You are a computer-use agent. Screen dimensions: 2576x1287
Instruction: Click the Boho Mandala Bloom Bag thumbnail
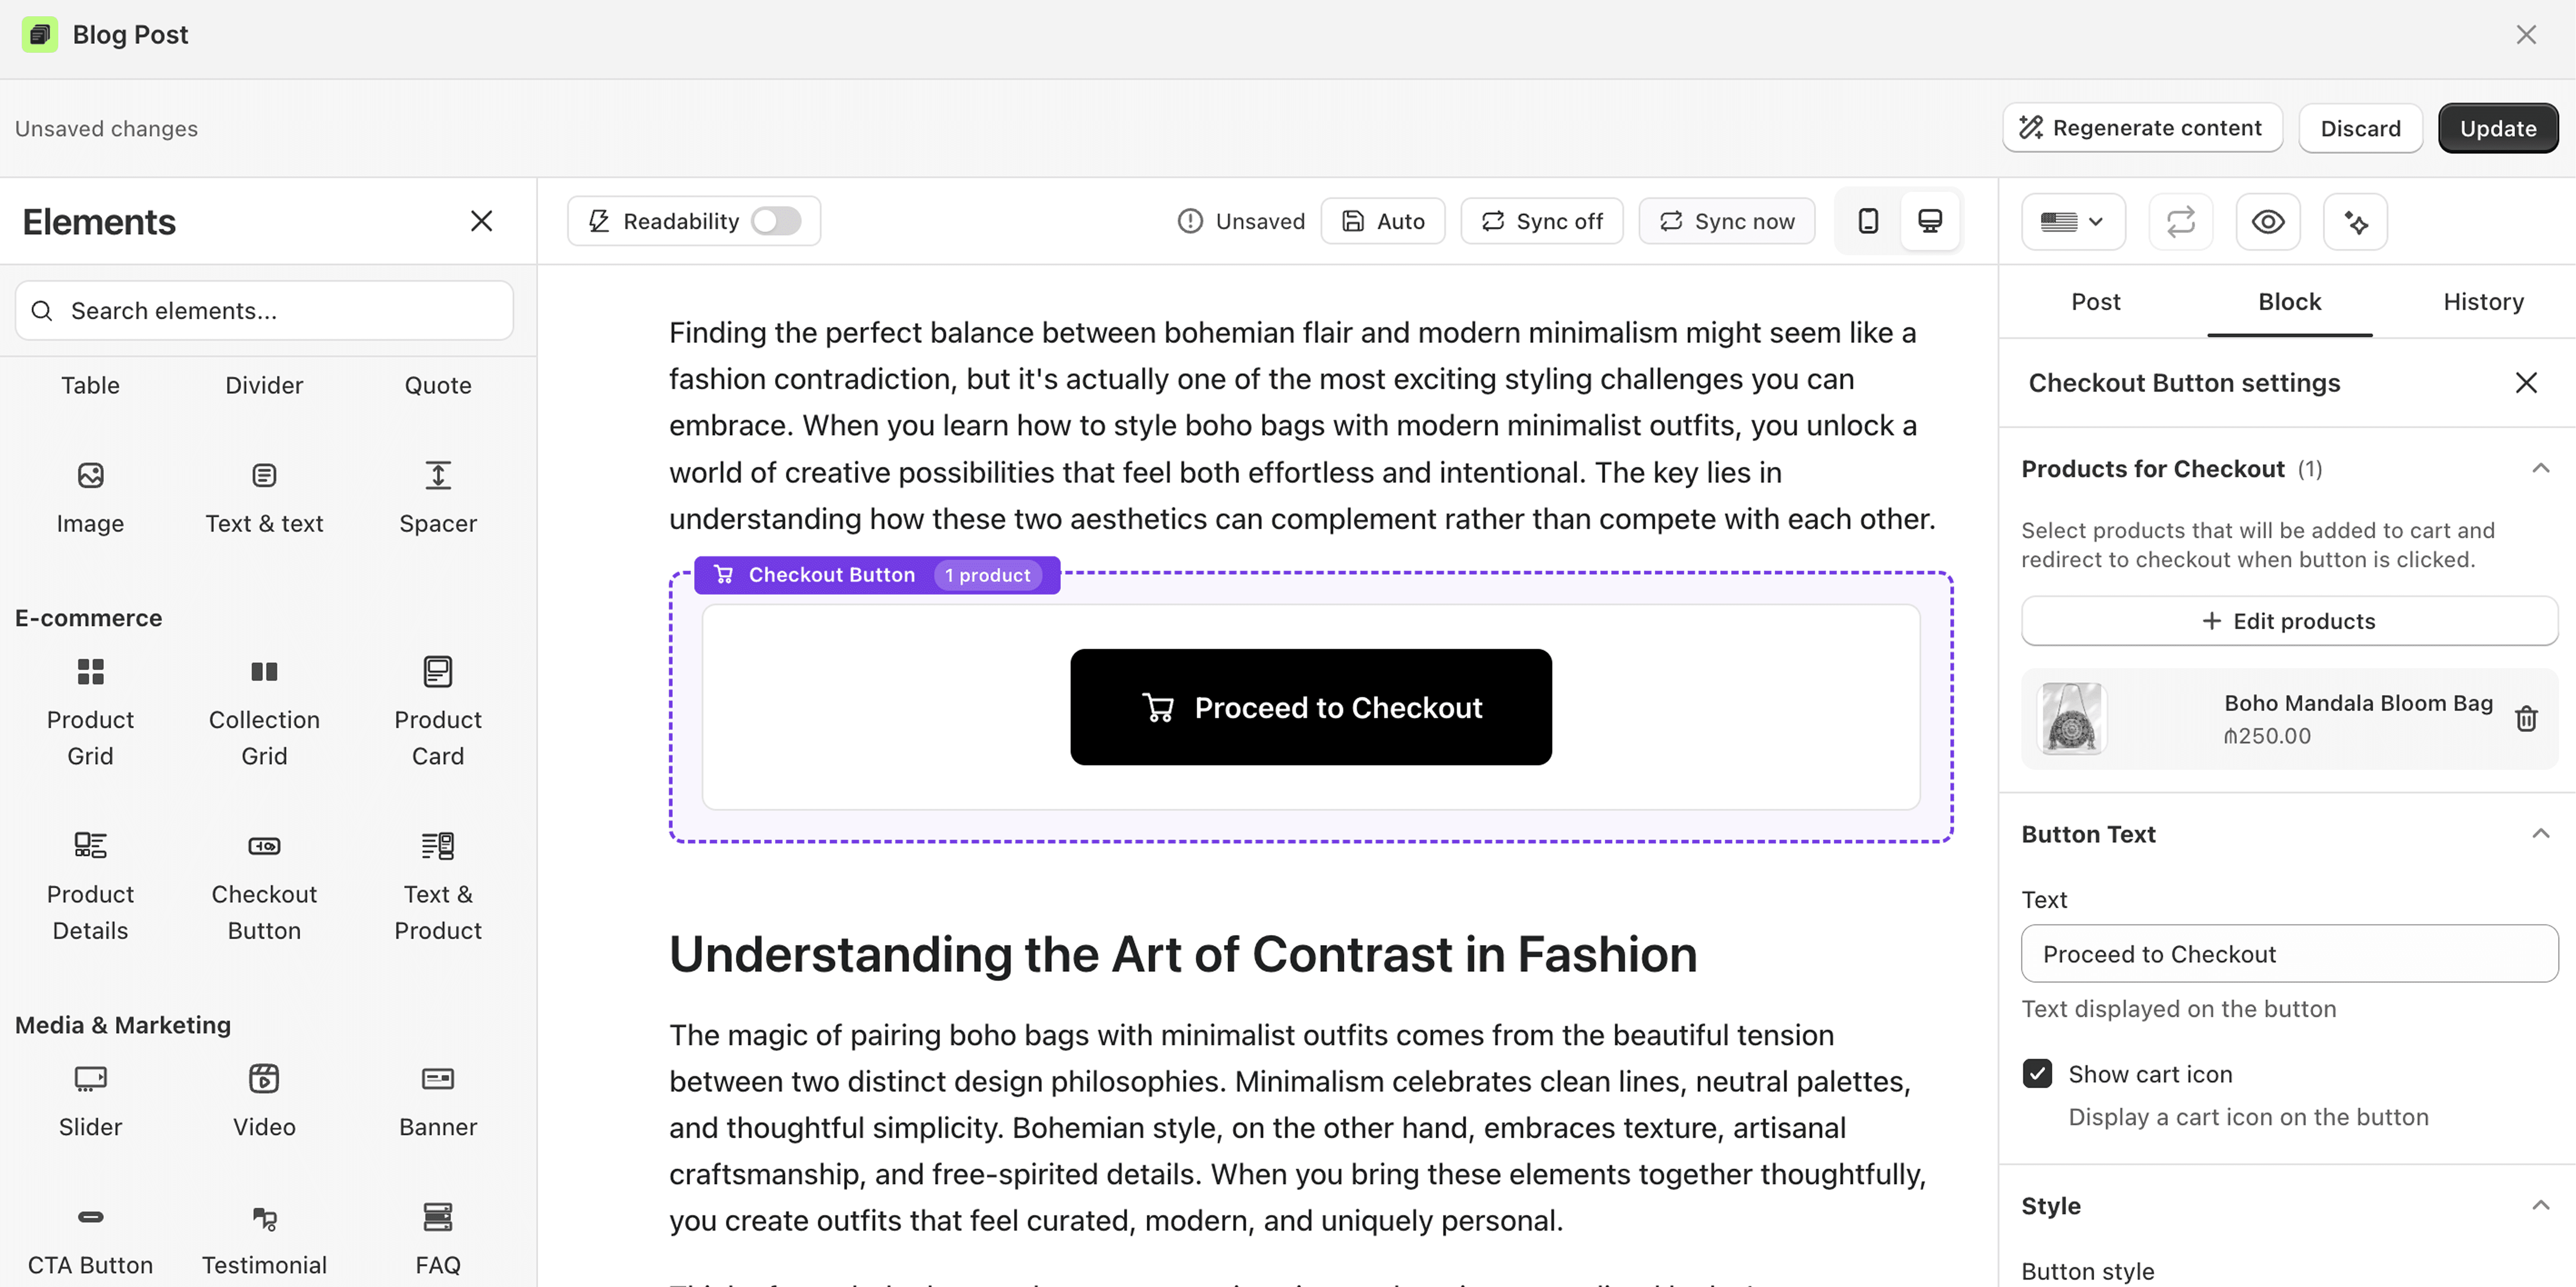[x=2071, y=718]
